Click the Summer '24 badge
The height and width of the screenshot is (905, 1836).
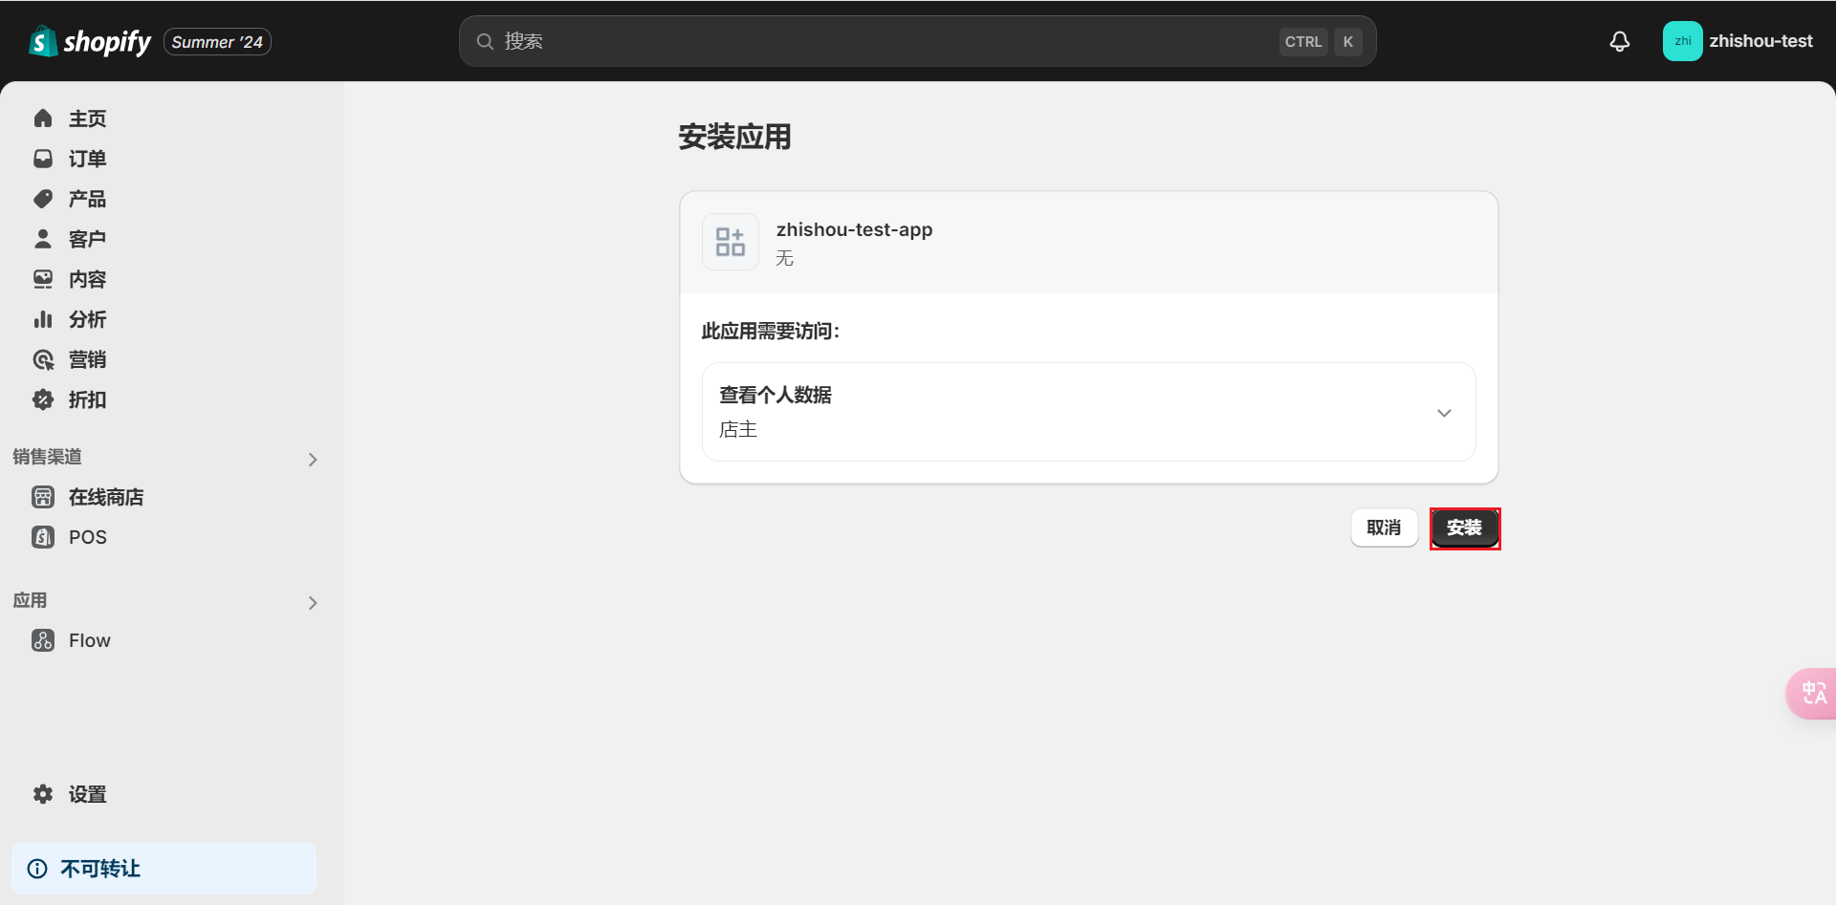coord(217,42)
